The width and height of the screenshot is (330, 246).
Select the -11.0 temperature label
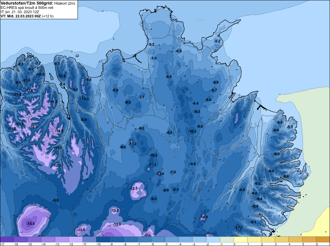[58, 148]
